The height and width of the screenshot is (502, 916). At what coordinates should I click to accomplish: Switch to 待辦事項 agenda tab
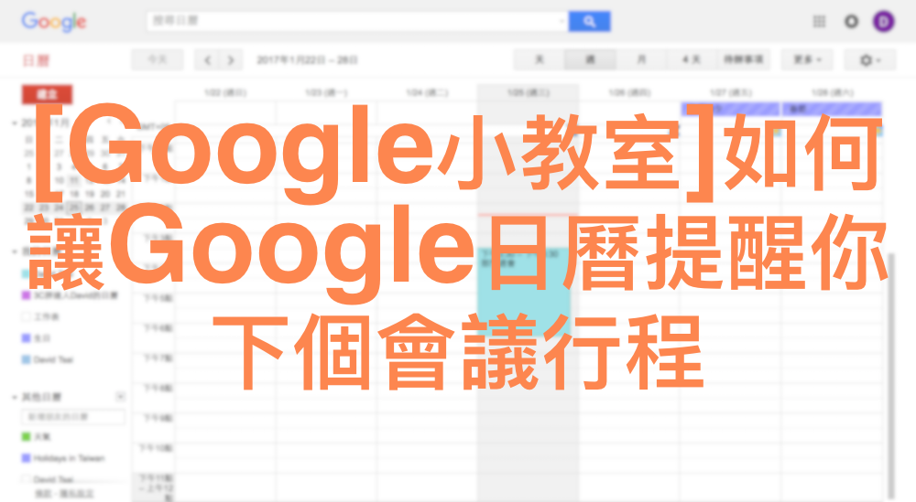pos(743,59)
